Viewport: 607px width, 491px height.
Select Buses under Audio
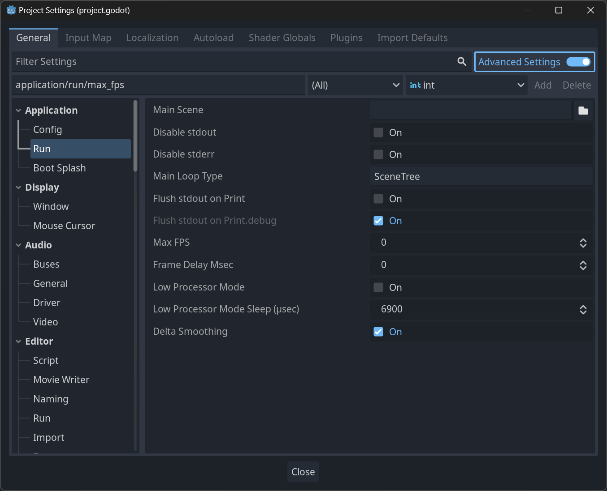tap(46, 265)
